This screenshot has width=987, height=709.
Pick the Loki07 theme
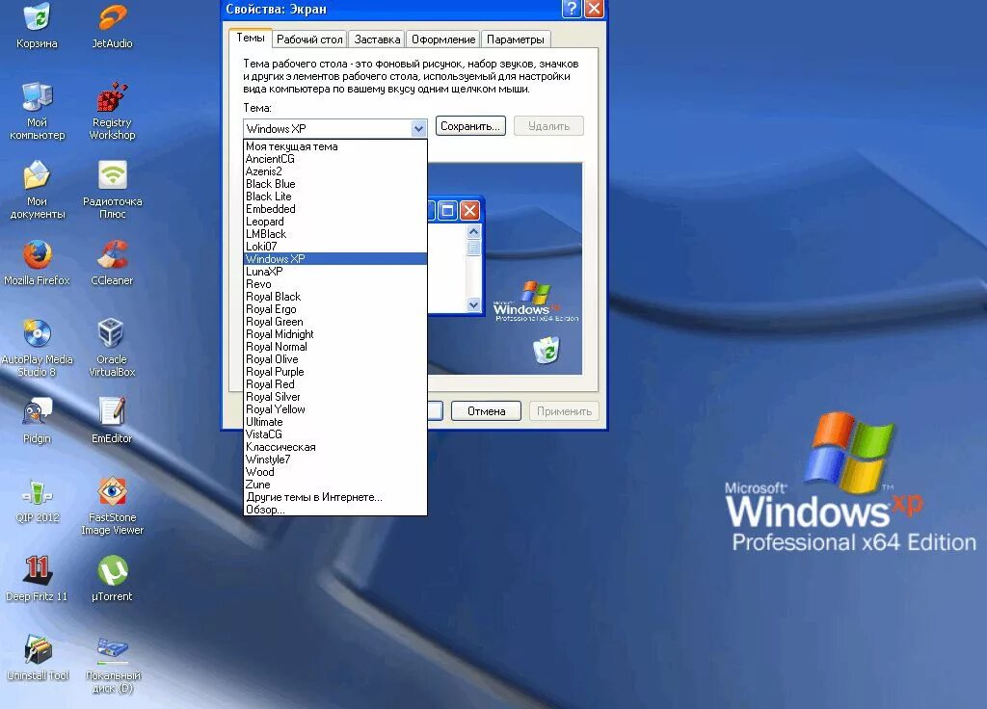pyautogui.click(x=334, y=247)
